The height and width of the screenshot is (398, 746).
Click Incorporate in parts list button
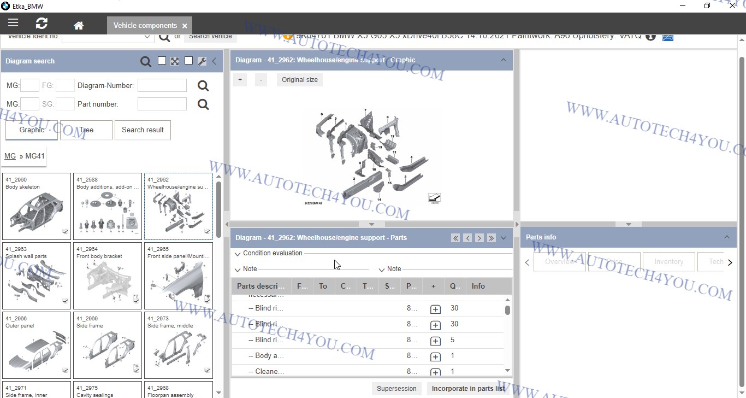coord(468,389)
